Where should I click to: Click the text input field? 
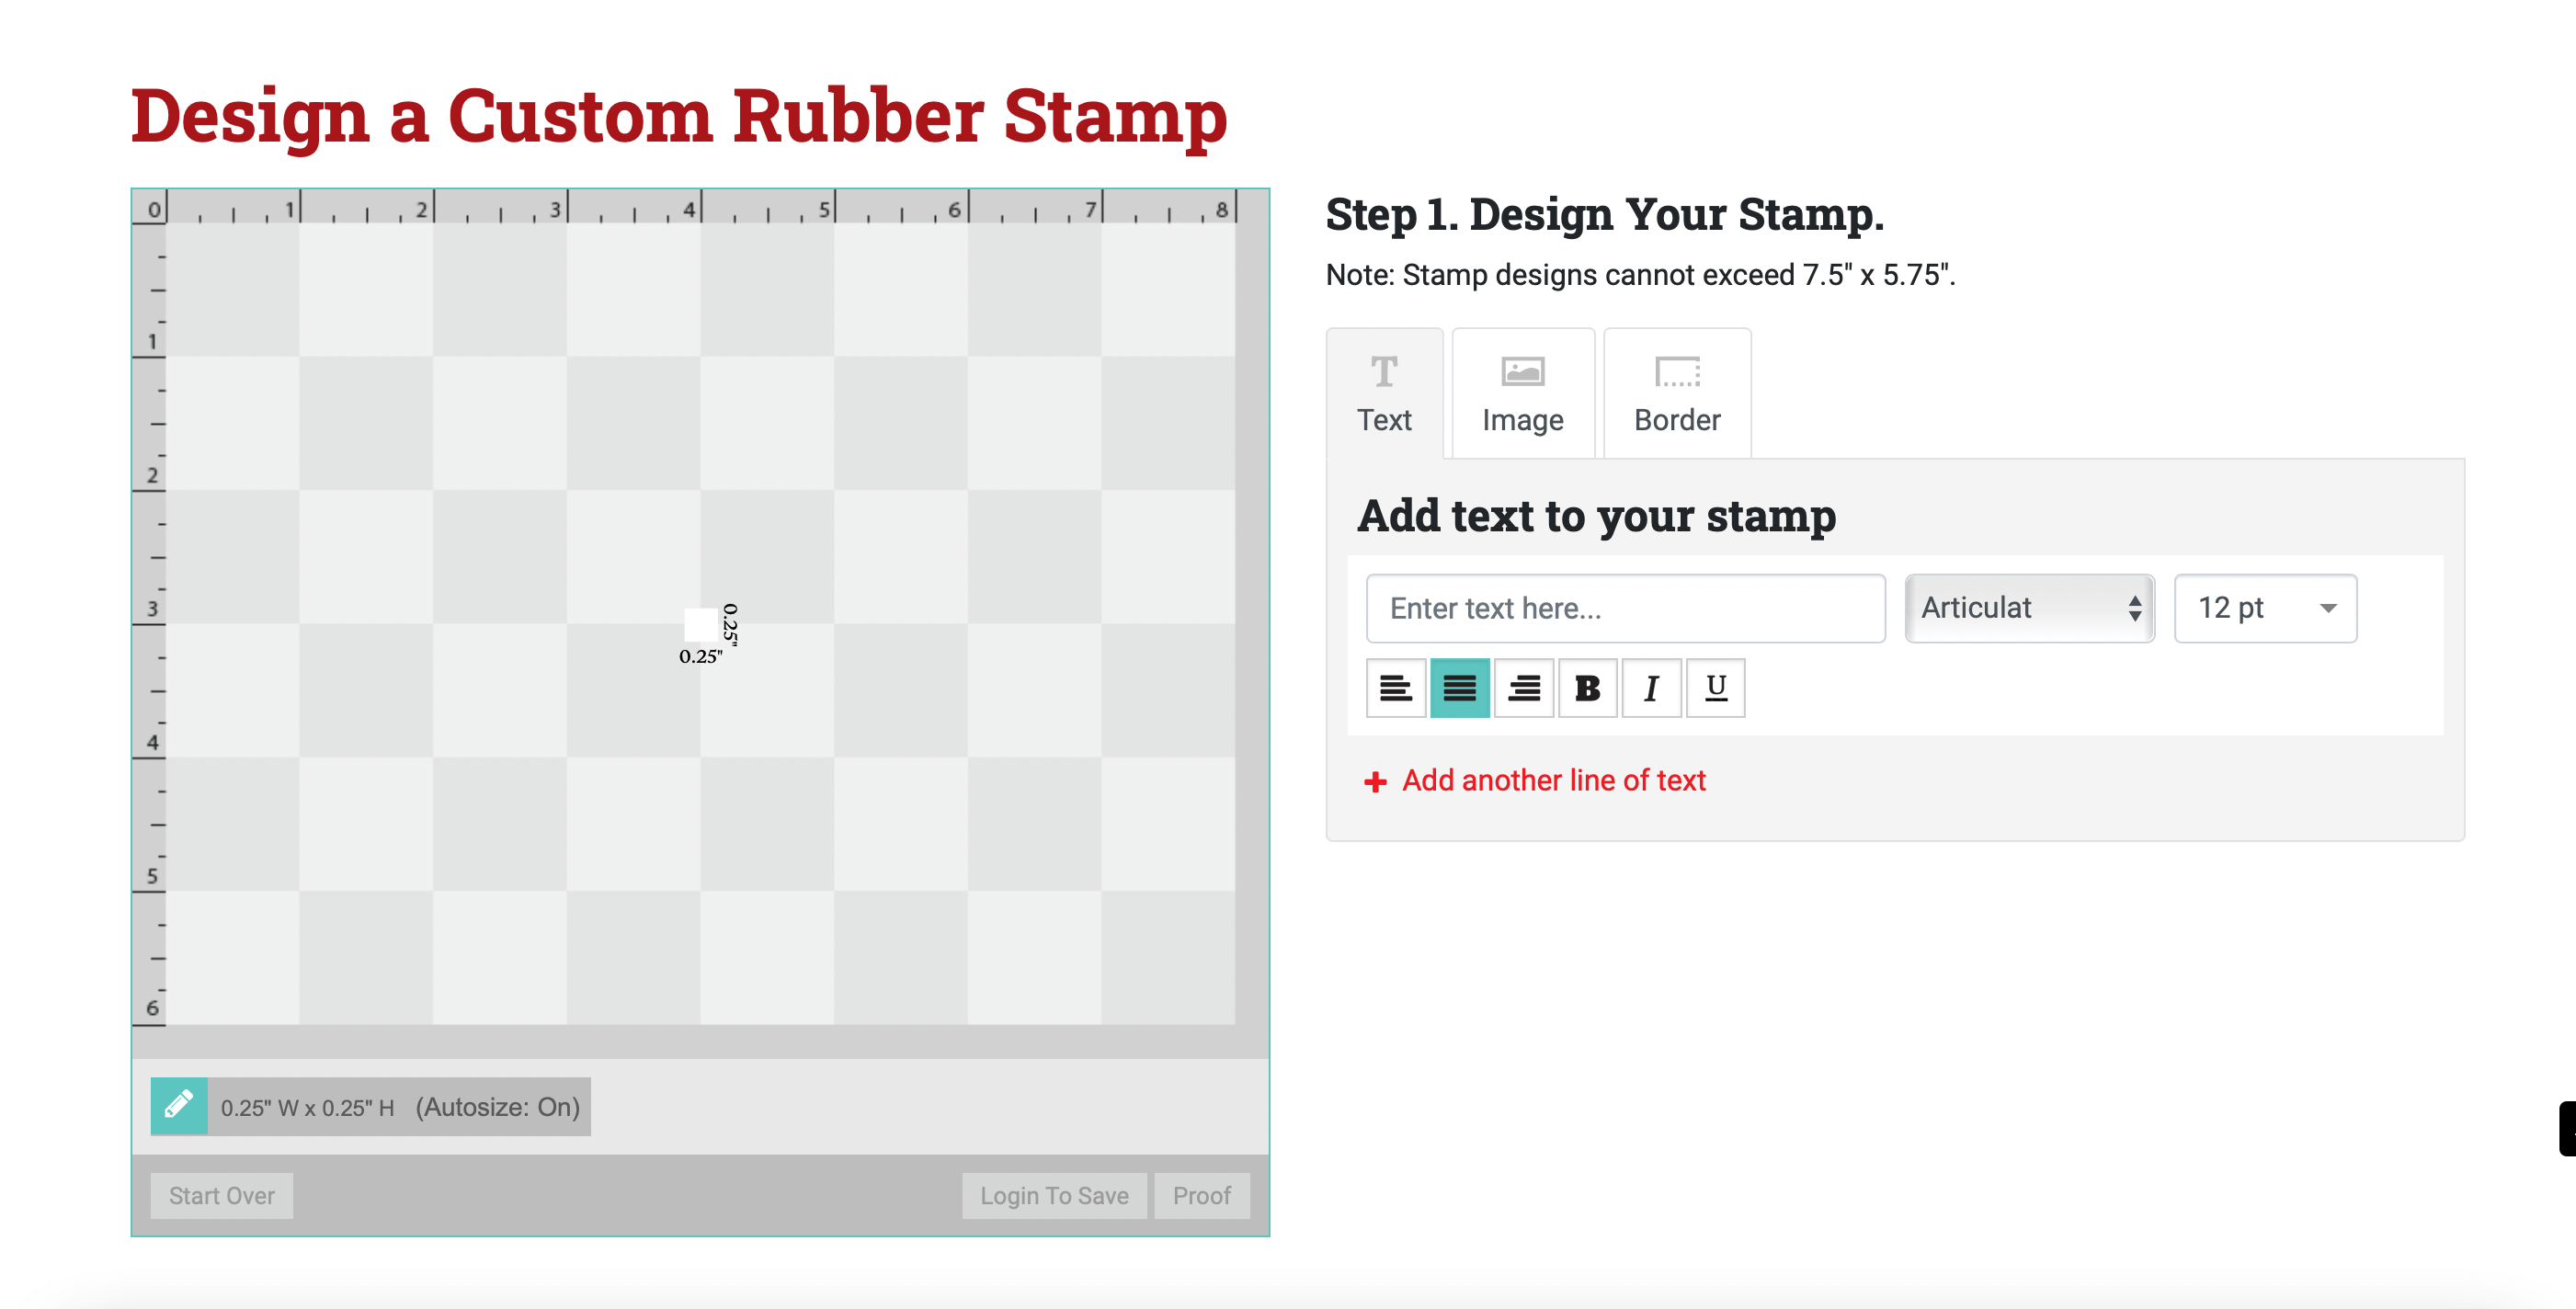click(1626, 608)
